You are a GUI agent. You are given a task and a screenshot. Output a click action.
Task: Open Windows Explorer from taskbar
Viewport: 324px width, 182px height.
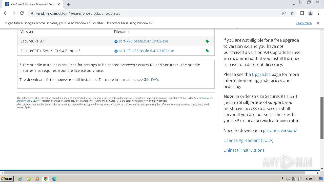pos(29,179)
